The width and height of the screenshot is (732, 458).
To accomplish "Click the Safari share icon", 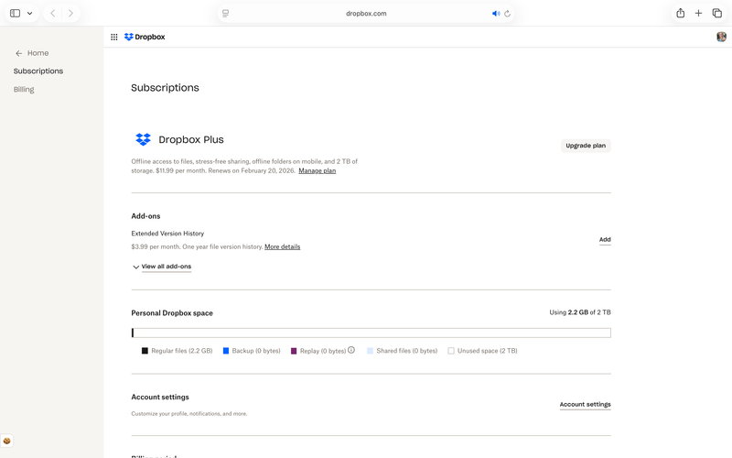I will pyautogui.click(x=681, y=13).
